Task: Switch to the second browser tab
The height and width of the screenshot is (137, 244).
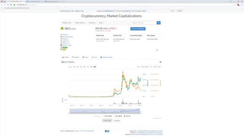Action: (34, 2)
